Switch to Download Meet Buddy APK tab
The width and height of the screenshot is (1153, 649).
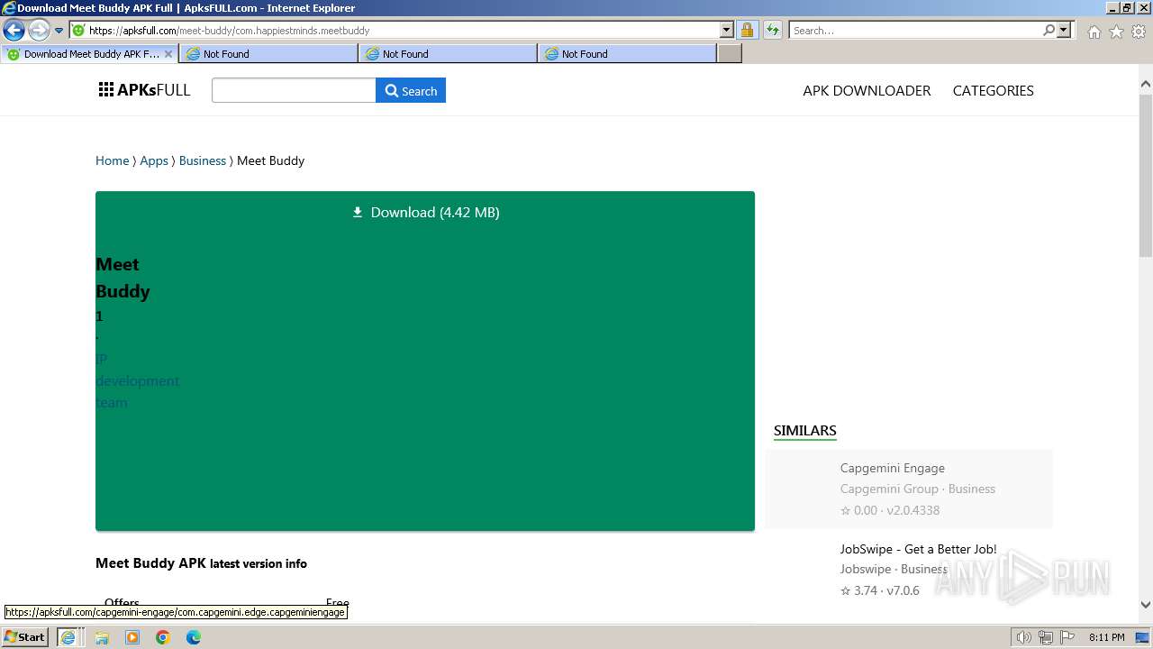(90, 54)
